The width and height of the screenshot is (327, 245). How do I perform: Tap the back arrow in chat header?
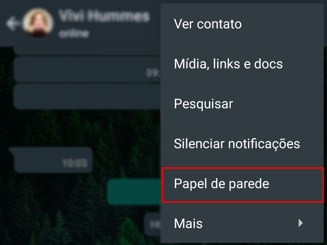coord(12,23)
